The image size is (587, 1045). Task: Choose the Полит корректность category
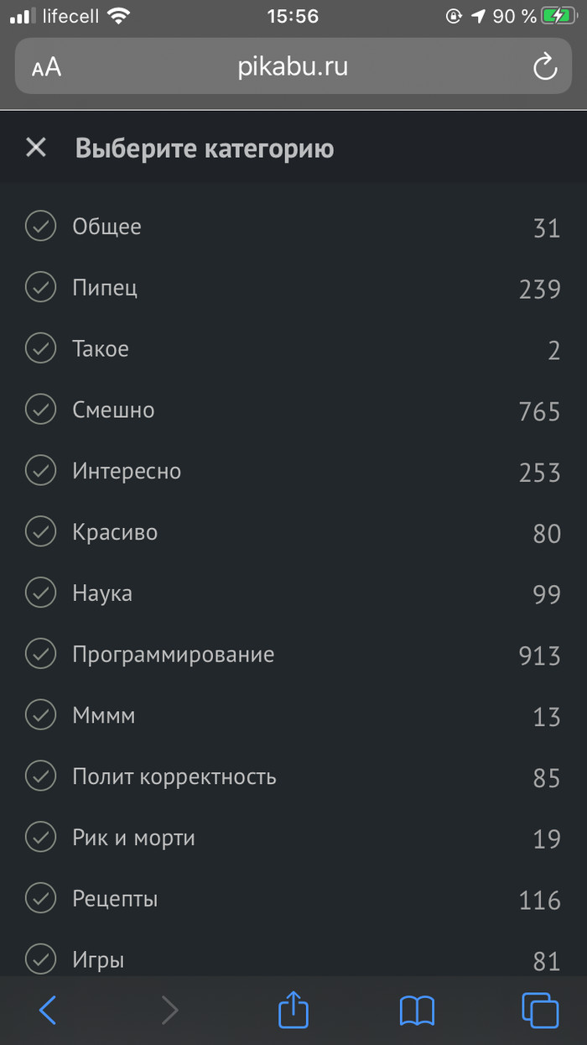point(174,776)
